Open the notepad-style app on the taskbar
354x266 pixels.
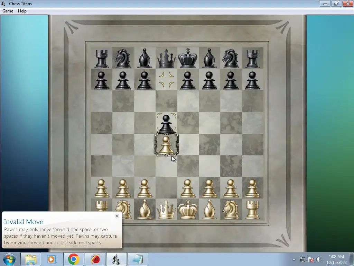pos(138,259)
